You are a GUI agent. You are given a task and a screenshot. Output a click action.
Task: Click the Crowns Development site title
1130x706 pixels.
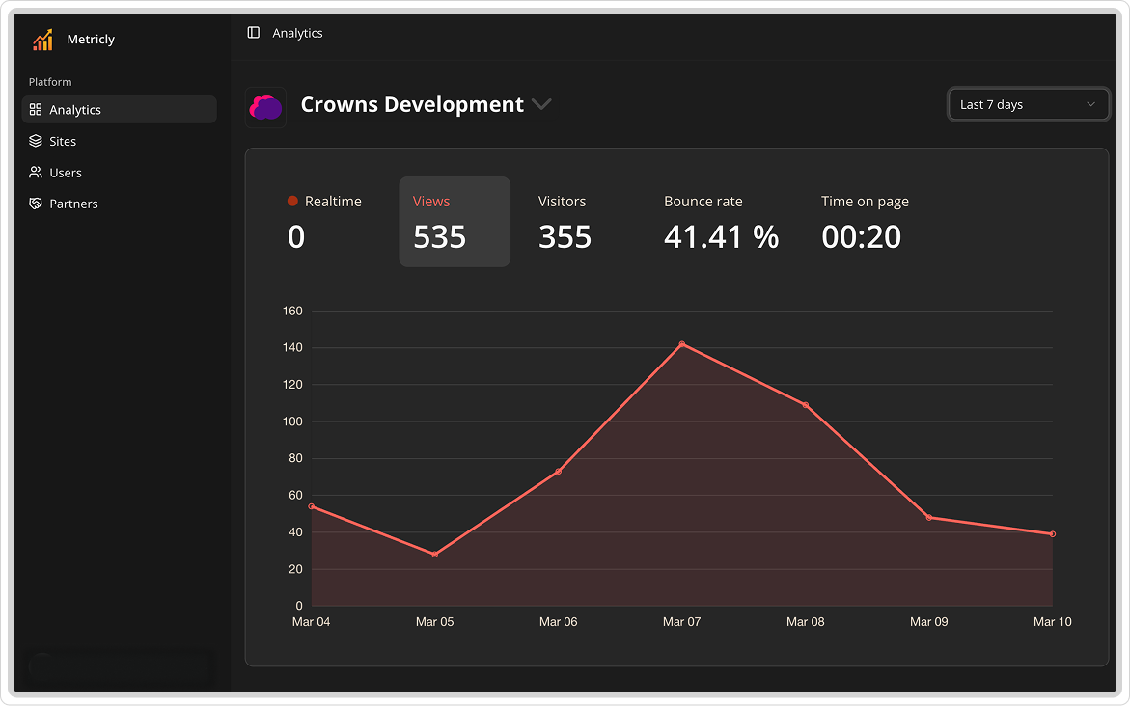pyautogui.click(x=412, y=104)
